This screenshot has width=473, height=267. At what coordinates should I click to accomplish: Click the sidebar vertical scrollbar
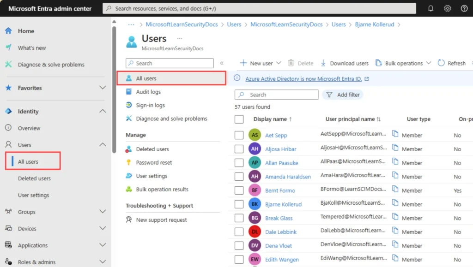pyautogui.click(x=114, y=90)
